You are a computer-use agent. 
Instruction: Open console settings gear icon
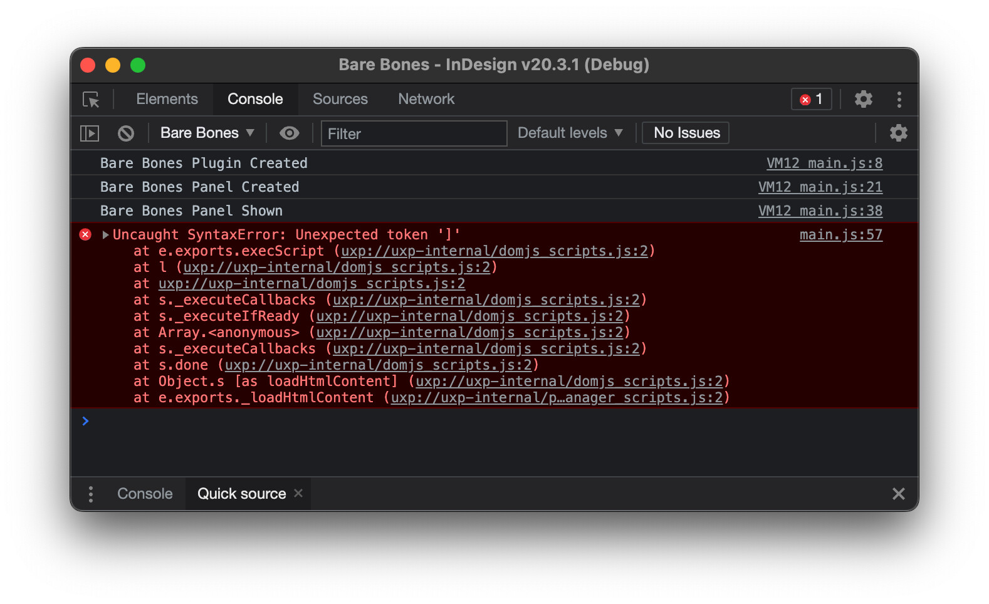click(x=898, y=133)
